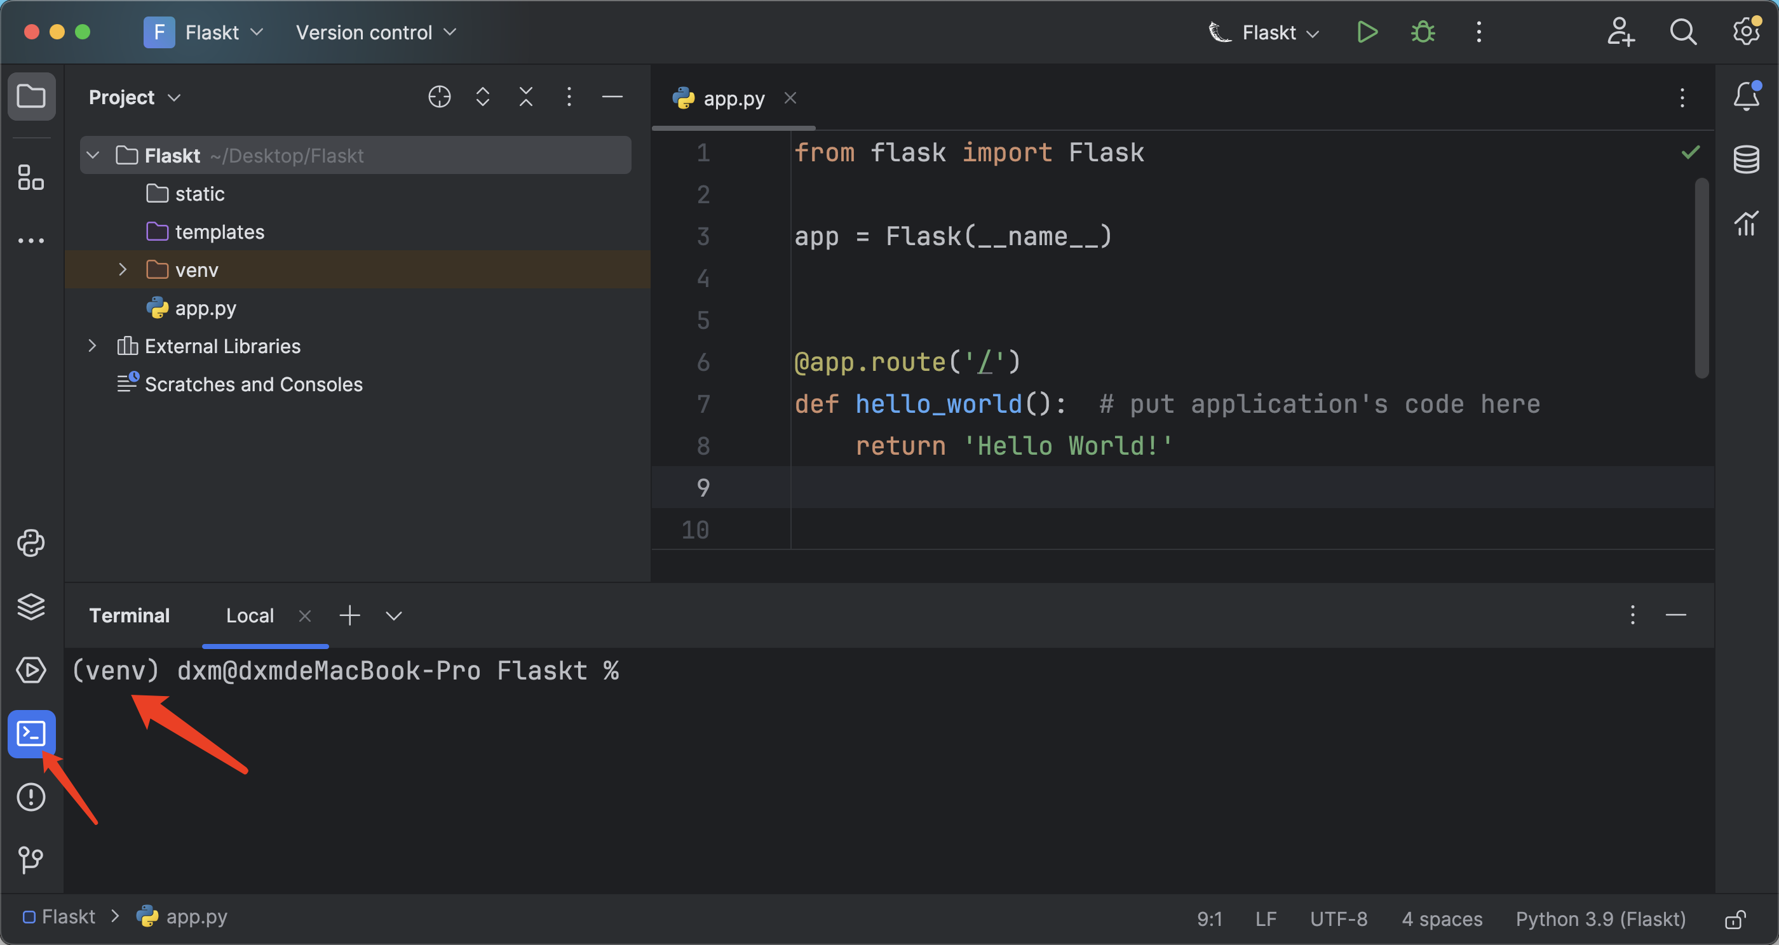Click terminal prompt input area
The image size is (1779, 945).
pyautogui.click(x=889, y=670)
